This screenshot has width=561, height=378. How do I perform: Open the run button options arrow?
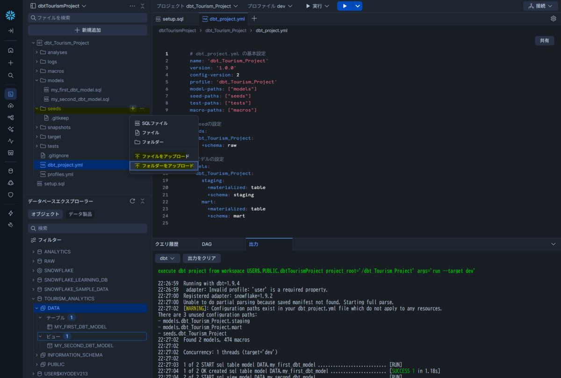[358, 6]
